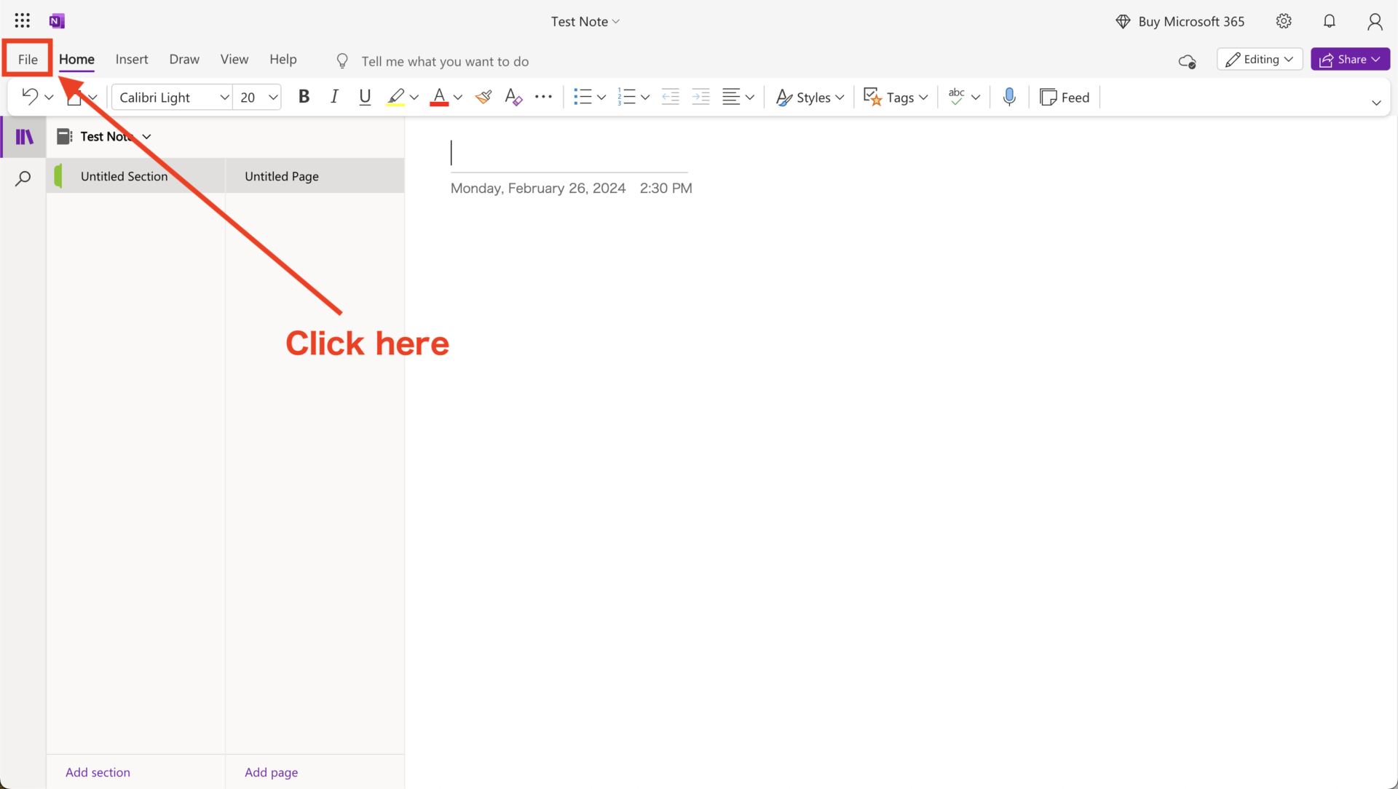This screenshot has height=789, width=1398.
Task: Click the Search icon in the sidebar
Action: [x=23, y=178]
